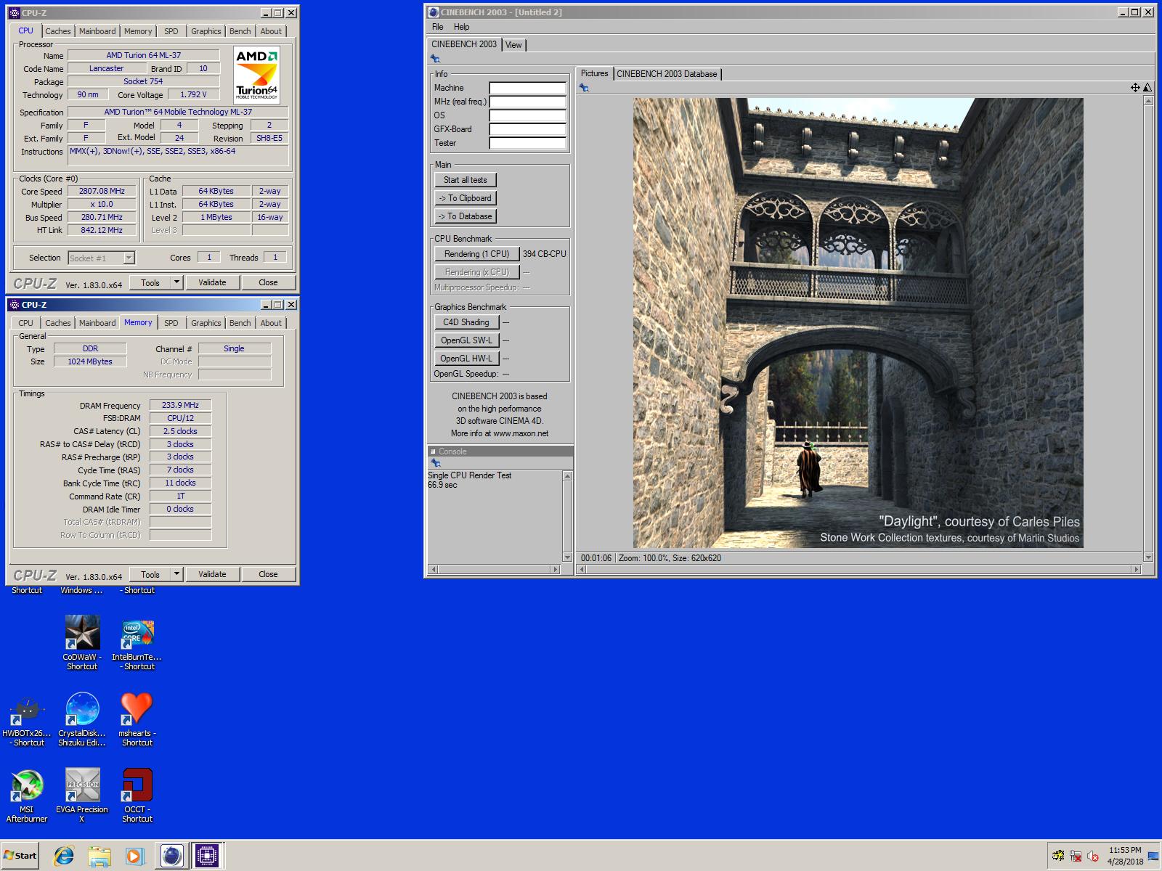
Task: Select the Pictures tab in Cinebench
Action: 594,73
